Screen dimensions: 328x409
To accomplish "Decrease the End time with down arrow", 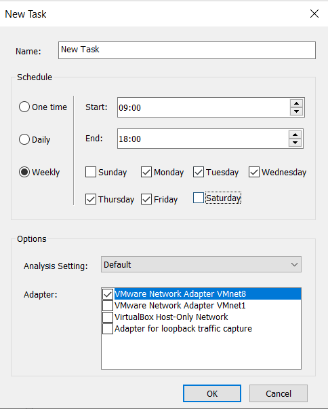I will 295,143.
